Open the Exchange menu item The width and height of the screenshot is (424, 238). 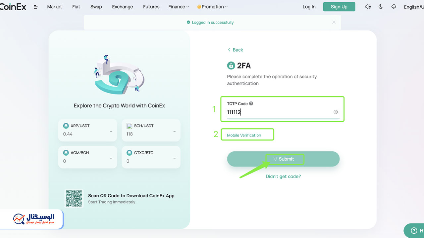(x=123, y=7)
